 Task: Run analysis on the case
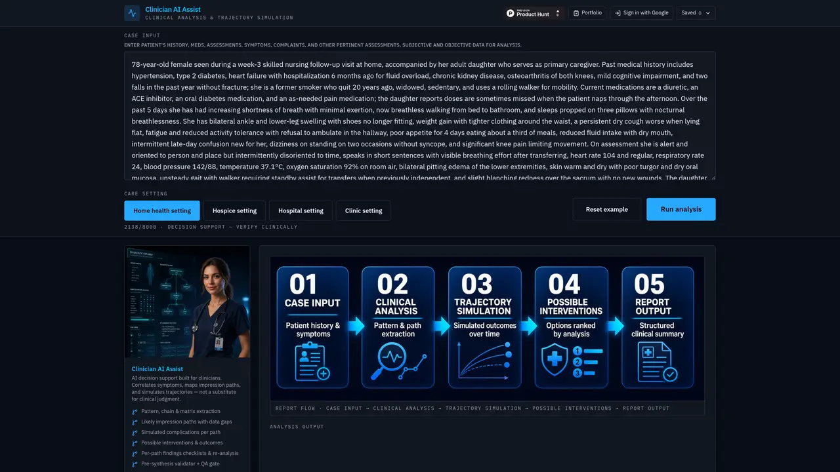pos(681,209)
